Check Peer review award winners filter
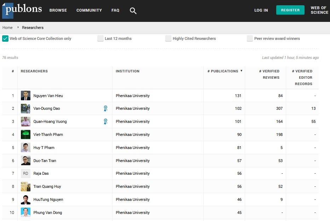 tap(250, 38)
